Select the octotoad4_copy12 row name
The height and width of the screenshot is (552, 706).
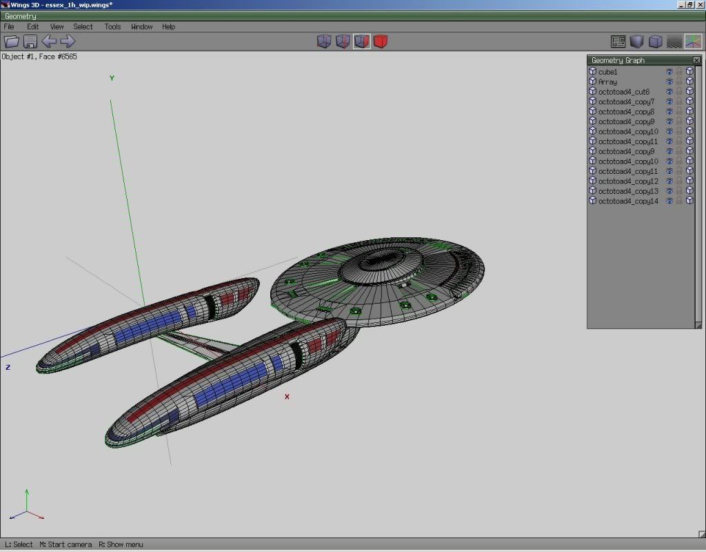[628, 181]
